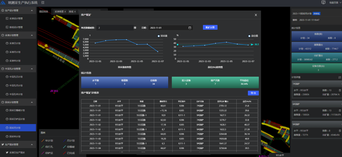Select the 回采月计划 menu item
342x157 pixels.
pyautogui.click(x=18, y=128)
